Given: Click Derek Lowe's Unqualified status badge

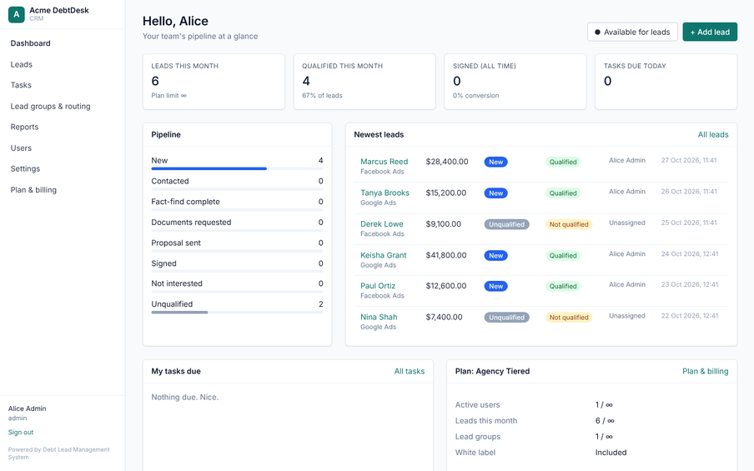Looking at the screenshot, I should (x=506, y=224).
